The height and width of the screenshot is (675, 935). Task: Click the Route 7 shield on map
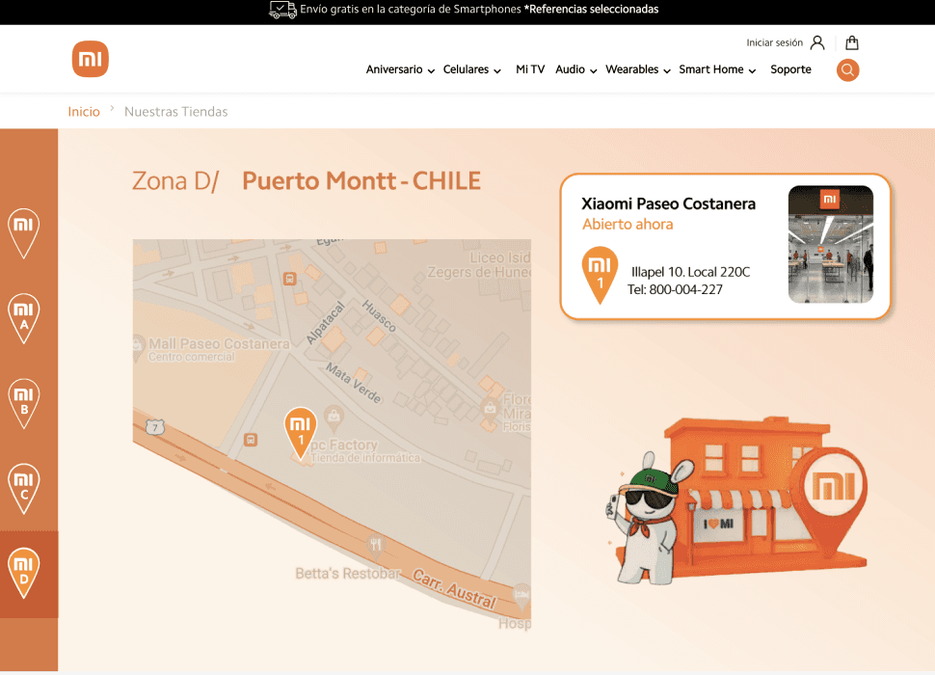point(155,427)
